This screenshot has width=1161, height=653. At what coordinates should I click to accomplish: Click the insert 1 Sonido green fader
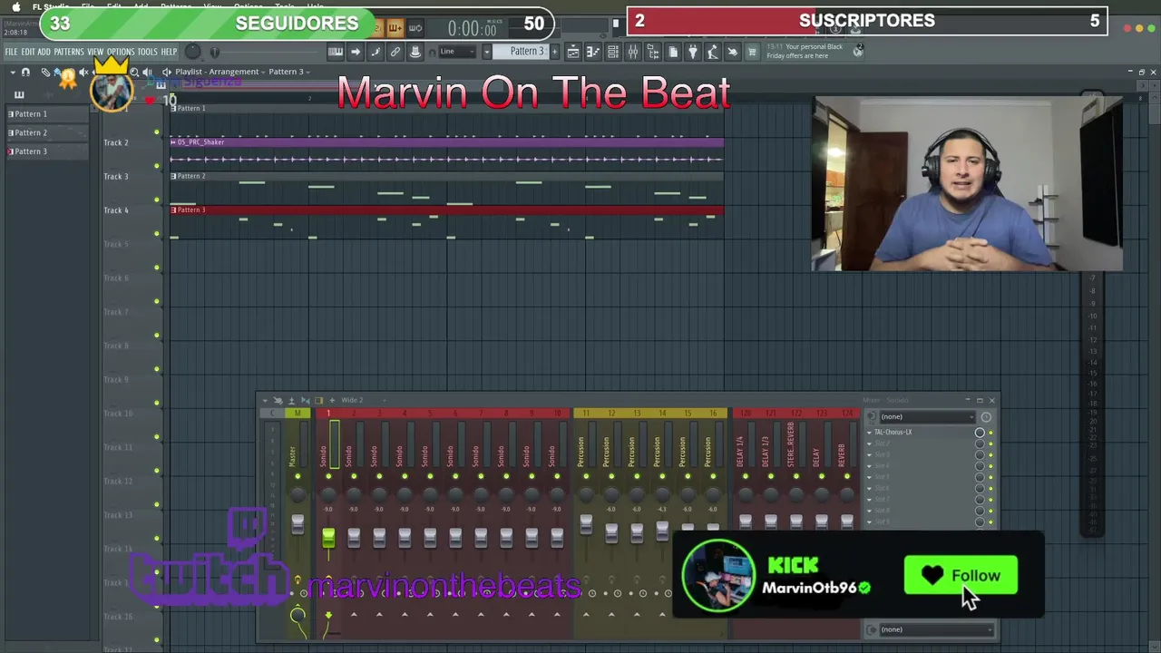pyautogui.click(x=328, y=539)
